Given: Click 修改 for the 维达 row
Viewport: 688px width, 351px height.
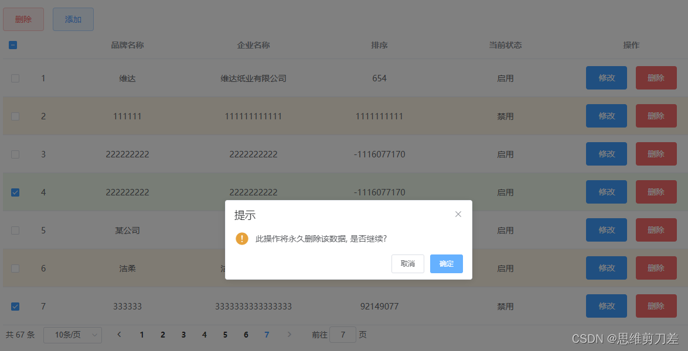Looking at the screenshot, I should pyautogui.click(x=606, y=78).
